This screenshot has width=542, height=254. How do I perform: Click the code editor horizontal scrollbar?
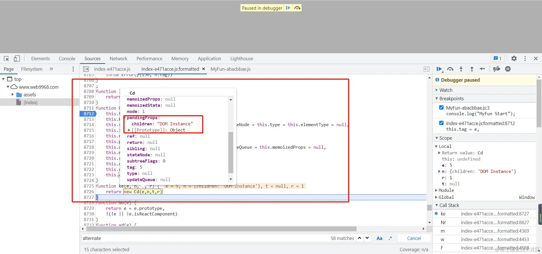click(x=222, y=229)
